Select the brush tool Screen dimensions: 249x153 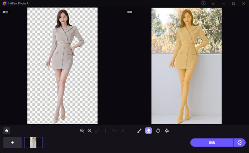pyautogui.click(x=139, y=130)
